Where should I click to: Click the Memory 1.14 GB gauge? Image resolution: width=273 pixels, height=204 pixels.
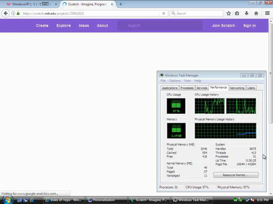click(x=176, y=131)
